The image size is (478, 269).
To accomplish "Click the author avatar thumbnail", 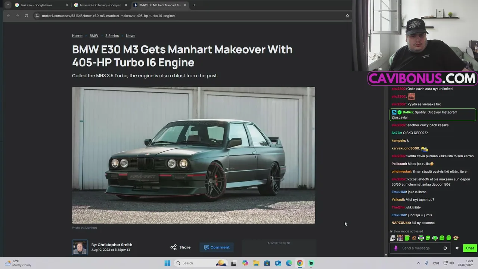I will [80, 247].
